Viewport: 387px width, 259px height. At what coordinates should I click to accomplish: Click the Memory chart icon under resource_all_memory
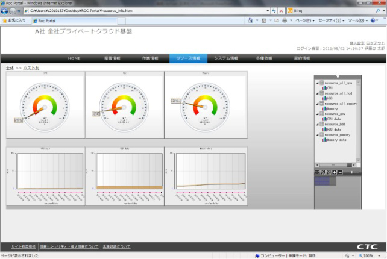pos(324,108)
